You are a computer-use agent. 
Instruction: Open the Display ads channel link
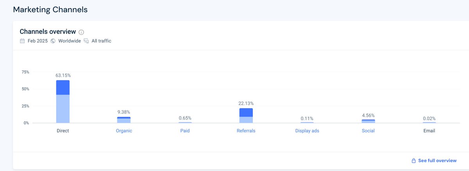tap(307, 131)
